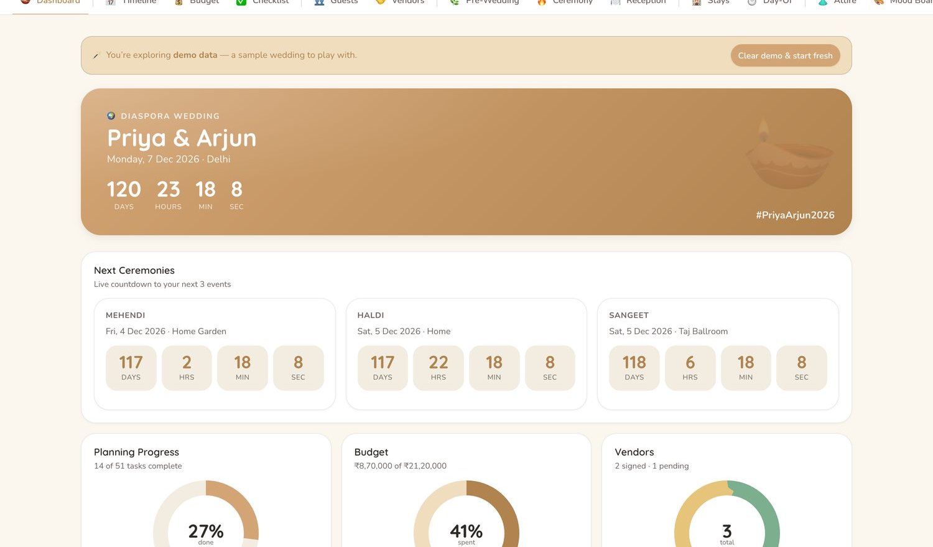The width and height of the screenshot is (933, 547).
Task: Click the 120 DAYS countdown in hero
Action: pos(124,195)
